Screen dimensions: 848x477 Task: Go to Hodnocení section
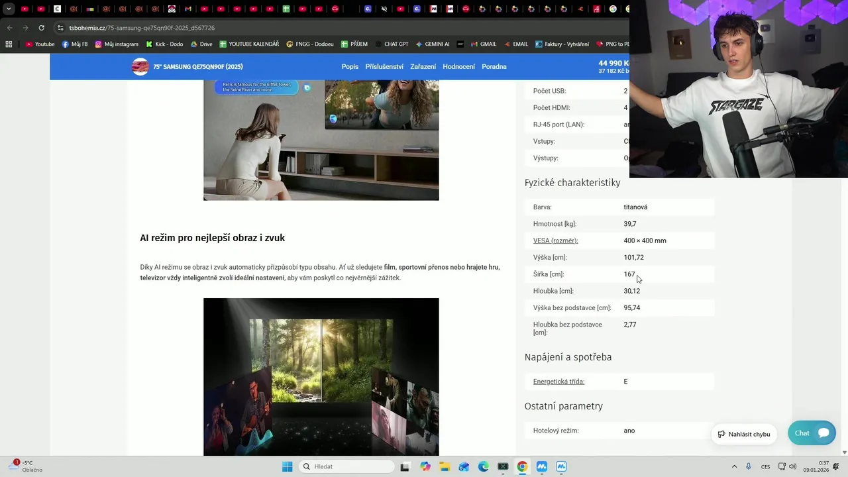click(x=458, y=66)
